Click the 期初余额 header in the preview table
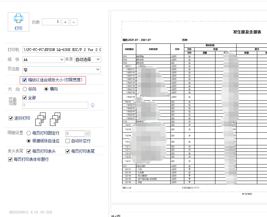The image size is (267, 217). [210, 45]
